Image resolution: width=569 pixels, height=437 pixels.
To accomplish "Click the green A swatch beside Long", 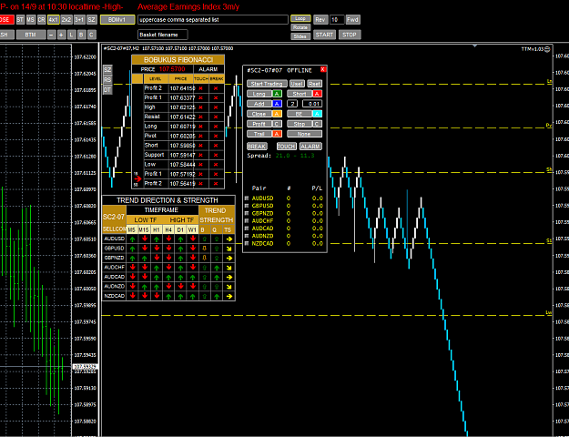I will pos(277,94).
